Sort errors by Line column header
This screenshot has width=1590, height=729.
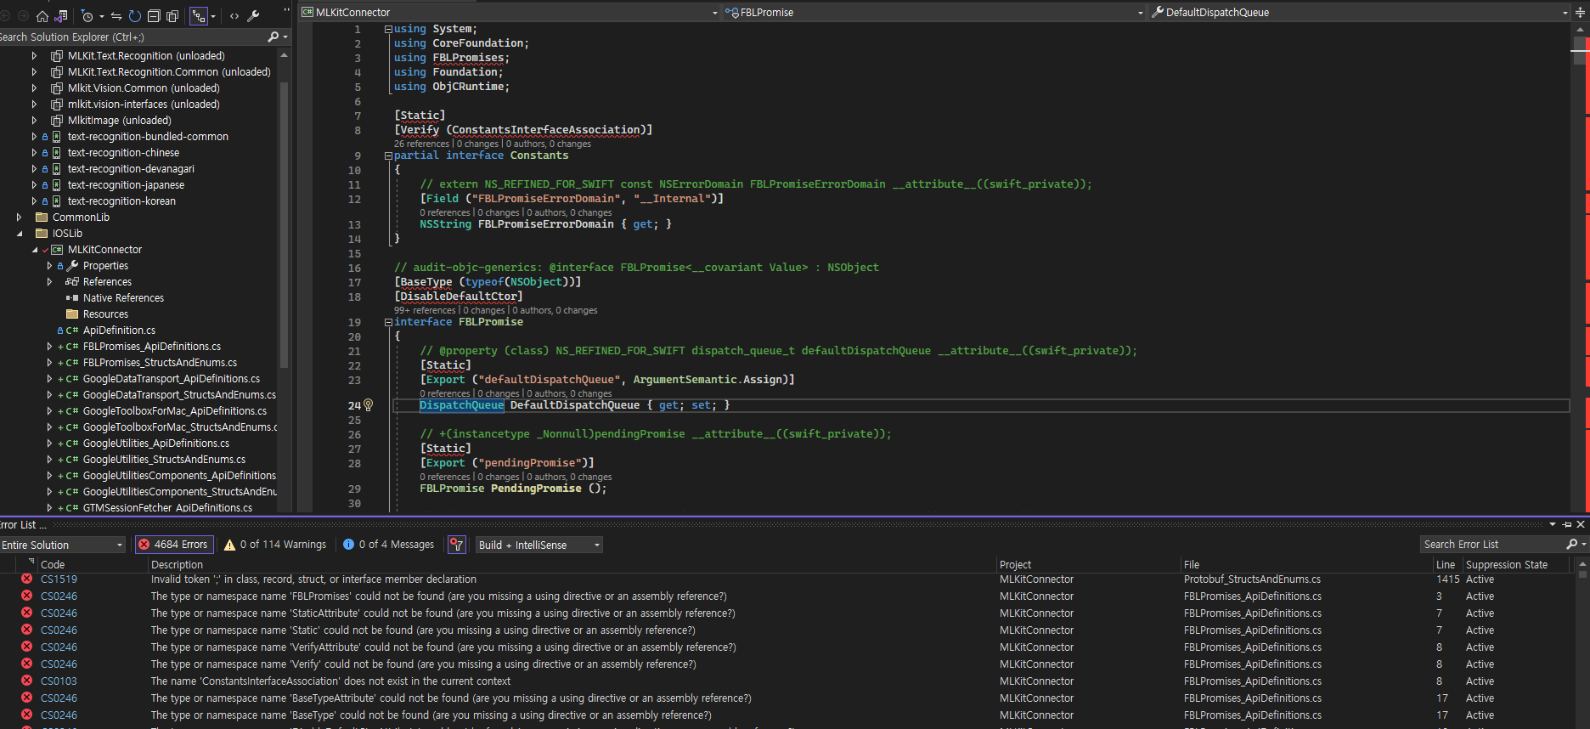pos(1446,564)
